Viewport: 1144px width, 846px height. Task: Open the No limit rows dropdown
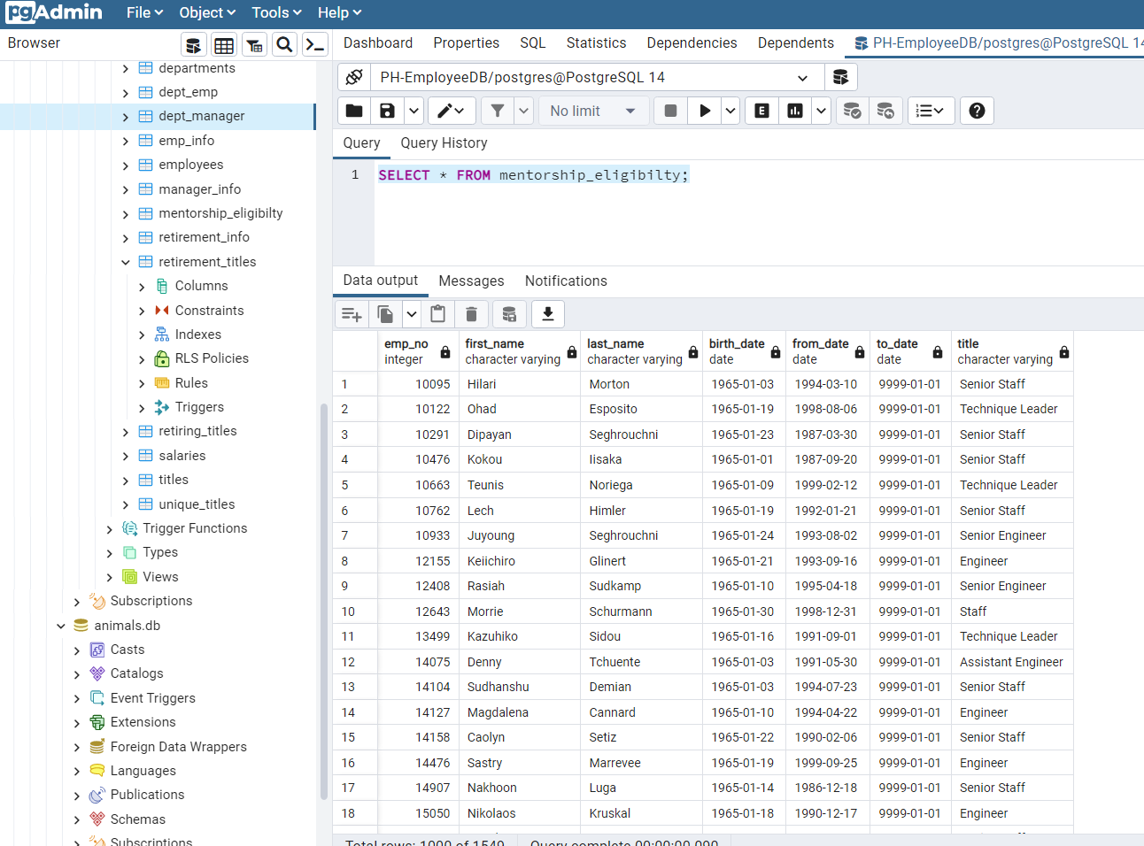(593, 111)
